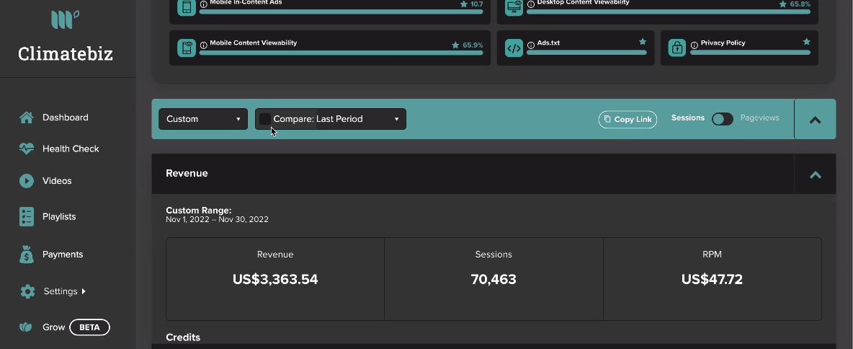The width and height of the screenshot is (853, 349).
Task: Collapse the Revenue section chevron
Action: [x=815, y=174]
